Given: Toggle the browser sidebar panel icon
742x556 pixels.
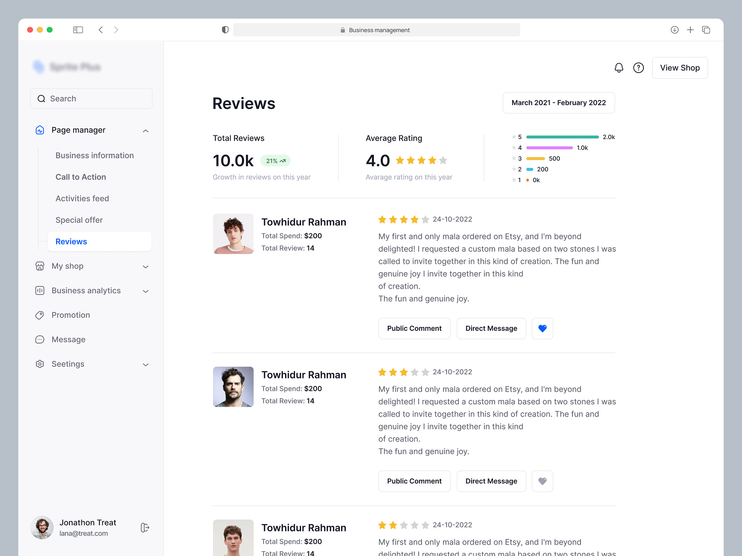Looking at the screenshot, I should [x=78, y=30].
